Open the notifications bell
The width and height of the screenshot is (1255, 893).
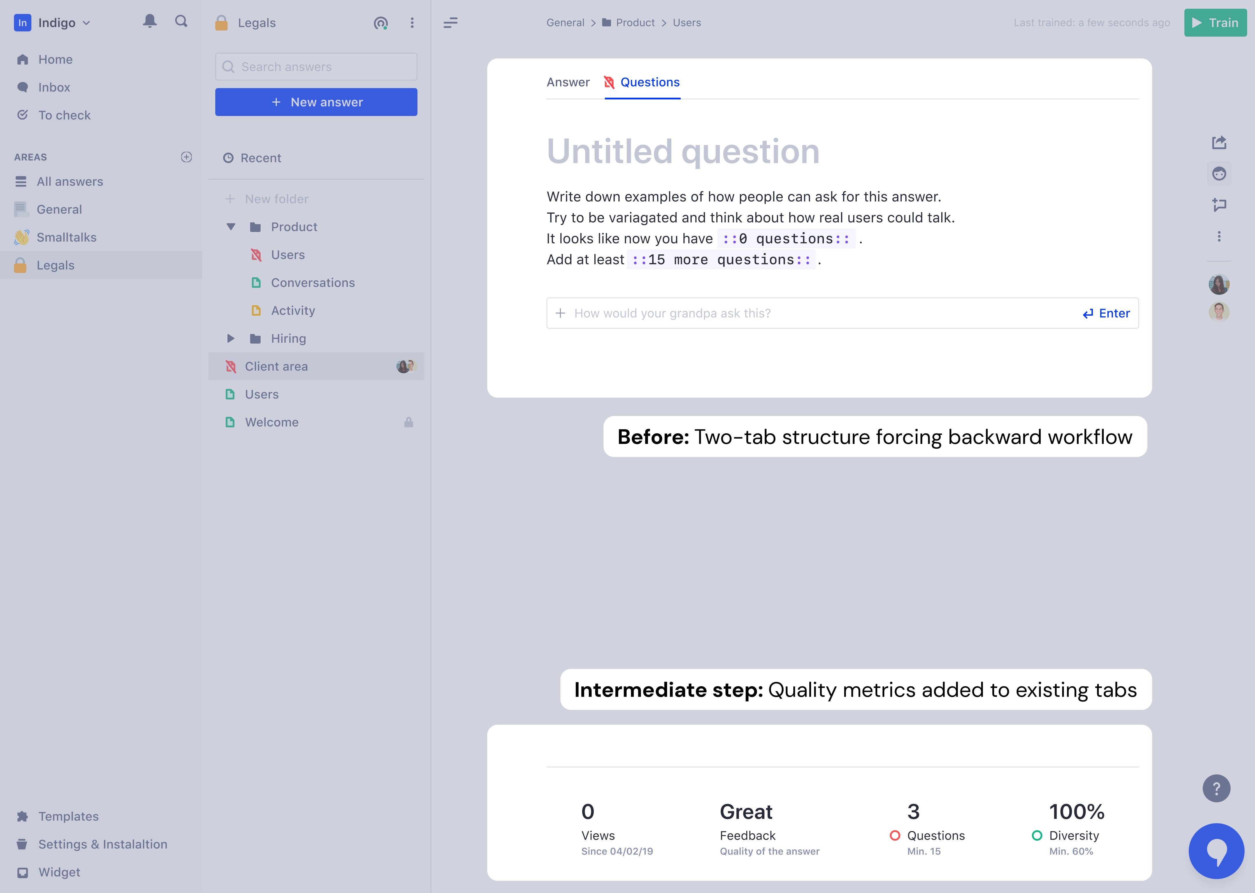(149, 22)
